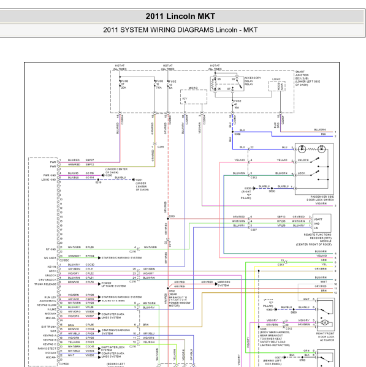Click the 'VBATT' pin label
The image size is (366, 367).
pyautogui.click(x=318, y=219)
